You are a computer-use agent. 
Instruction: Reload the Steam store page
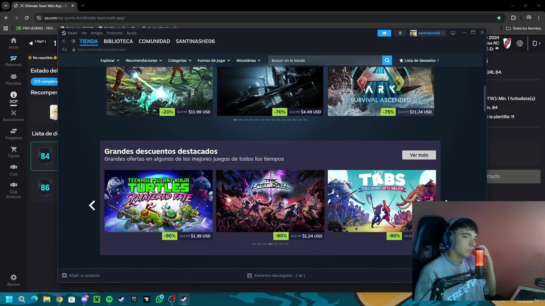(x=64, y=49)
